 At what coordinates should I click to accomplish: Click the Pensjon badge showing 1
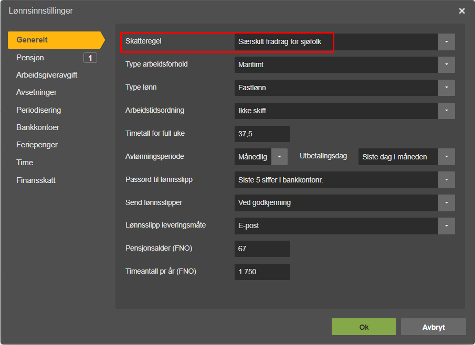tap(90, 58)
